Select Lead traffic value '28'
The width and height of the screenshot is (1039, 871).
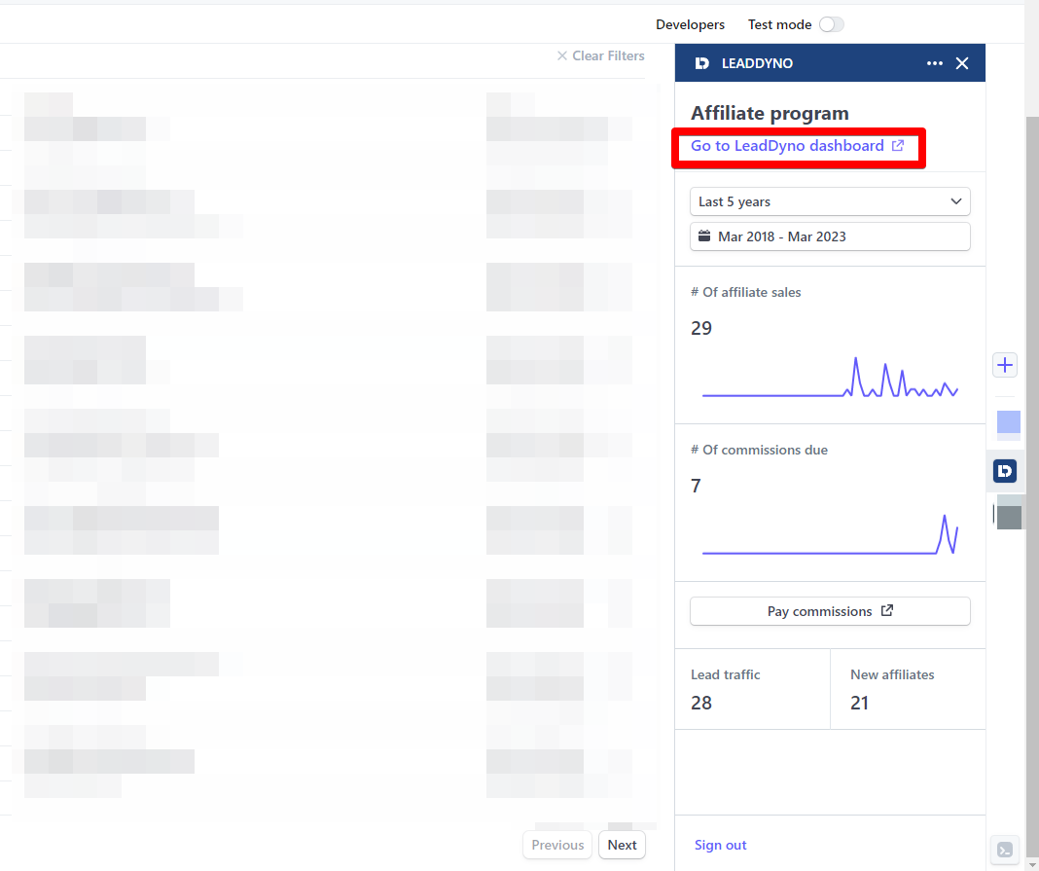pos(701,703)
